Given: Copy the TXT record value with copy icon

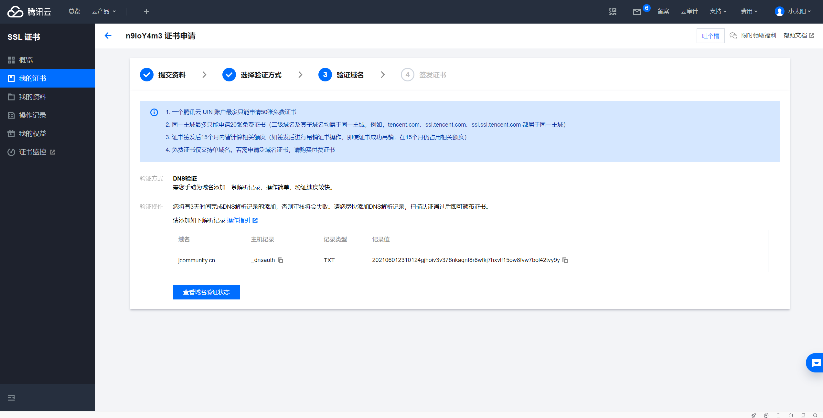Looking at the screenshot, I should pos(565,260).
